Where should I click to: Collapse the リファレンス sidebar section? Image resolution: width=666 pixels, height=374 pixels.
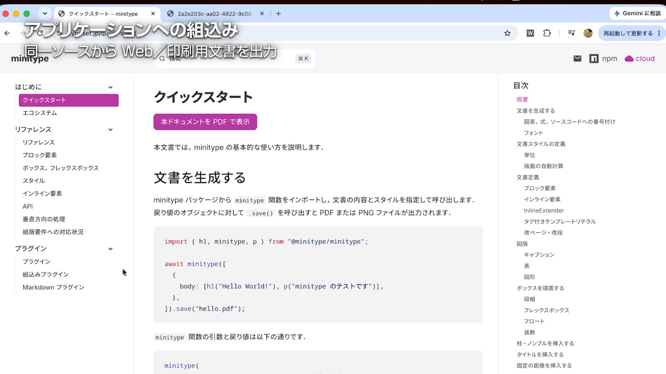pos(110,130)
